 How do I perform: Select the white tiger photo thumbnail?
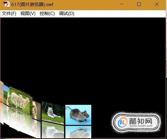[x=53, y=113]
